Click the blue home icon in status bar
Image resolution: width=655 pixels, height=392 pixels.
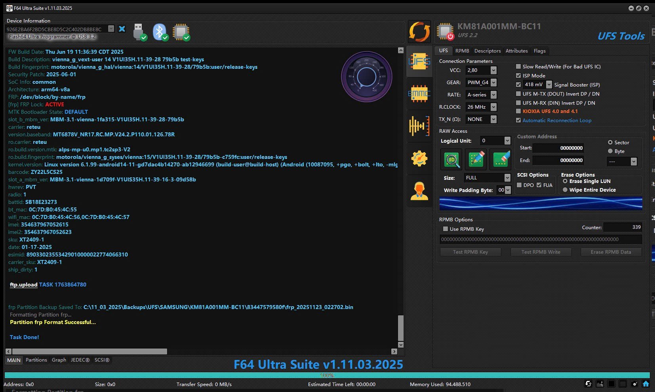point(646,384)
